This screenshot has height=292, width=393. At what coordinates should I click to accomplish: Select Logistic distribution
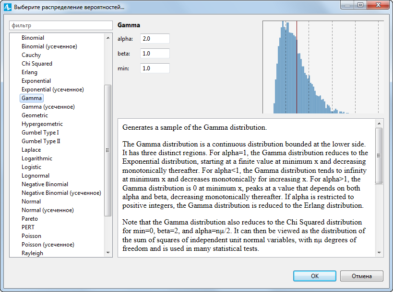pos(31,167)
